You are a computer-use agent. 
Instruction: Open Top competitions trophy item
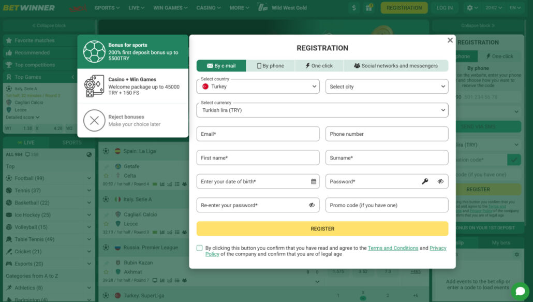40,65
